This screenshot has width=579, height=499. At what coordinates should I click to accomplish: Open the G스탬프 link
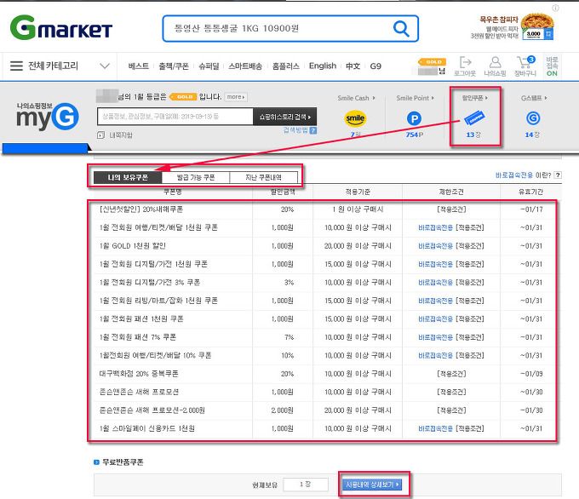click(x=534, y=98)
